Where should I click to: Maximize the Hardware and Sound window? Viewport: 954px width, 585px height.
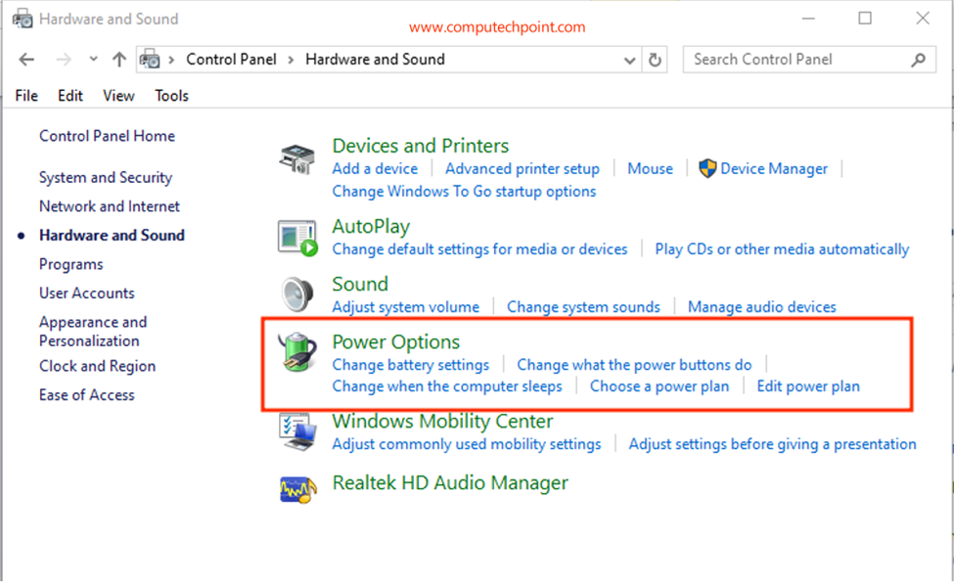pos(865,19)
